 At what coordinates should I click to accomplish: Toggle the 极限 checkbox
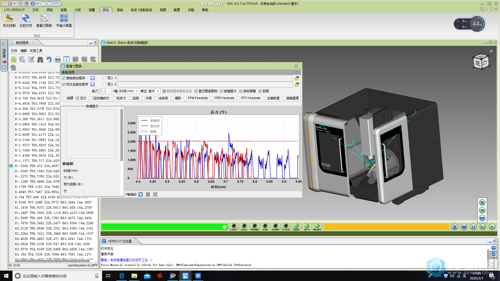pyautogui.click(x=260, y=91)
